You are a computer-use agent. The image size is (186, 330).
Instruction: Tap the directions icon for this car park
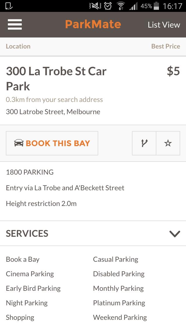(144, 143)
